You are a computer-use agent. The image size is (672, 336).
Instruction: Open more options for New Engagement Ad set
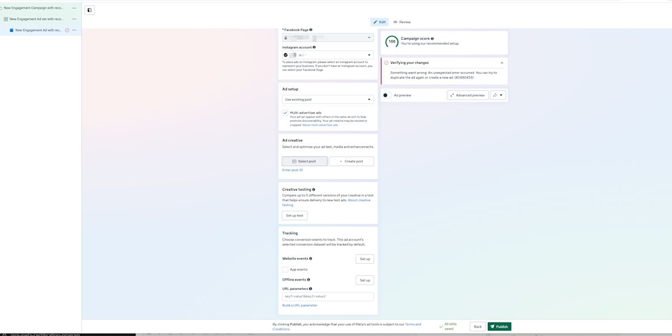point(74,19)
